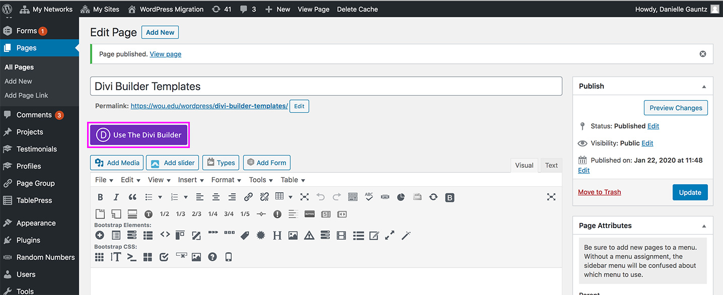Open the bulleted list style dropdown arrow

click(x=160, y=197)
